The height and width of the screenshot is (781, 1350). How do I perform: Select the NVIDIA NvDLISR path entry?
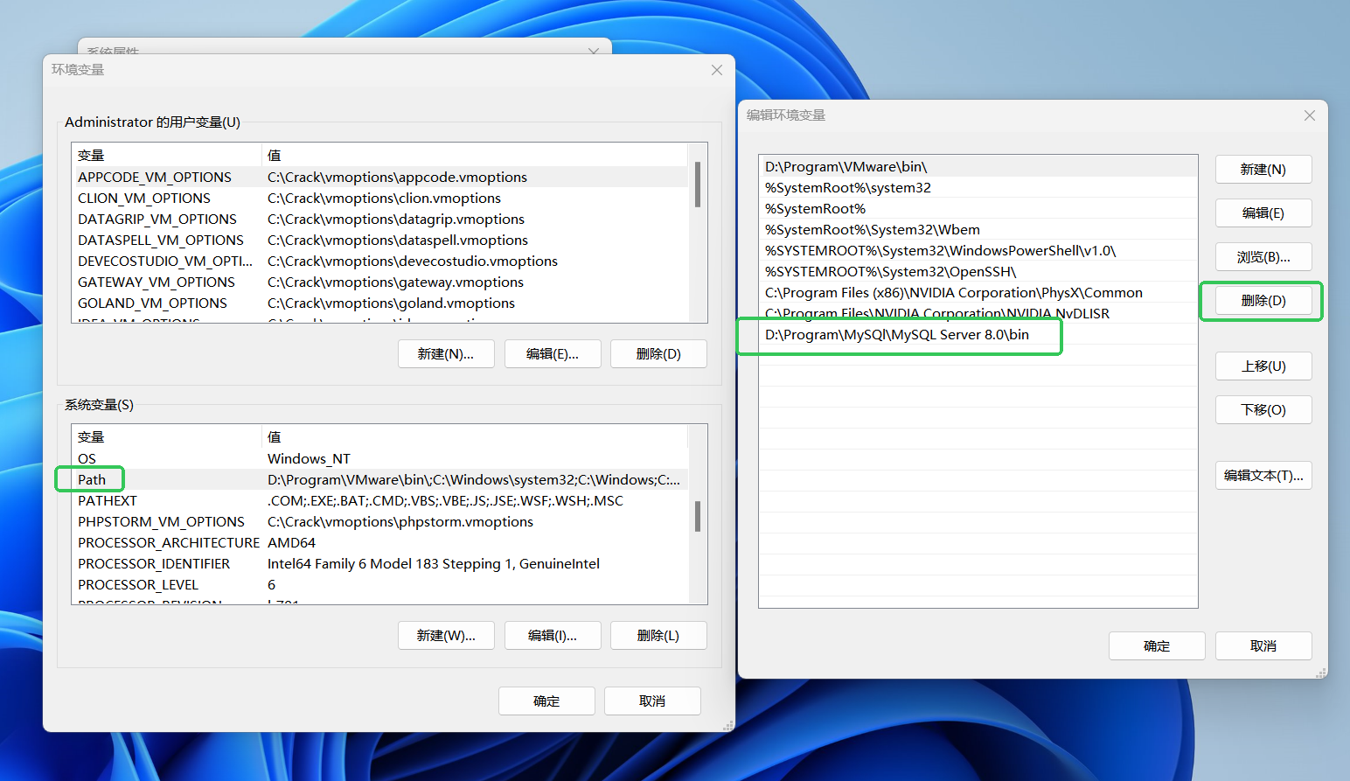(x=978, y=314)
